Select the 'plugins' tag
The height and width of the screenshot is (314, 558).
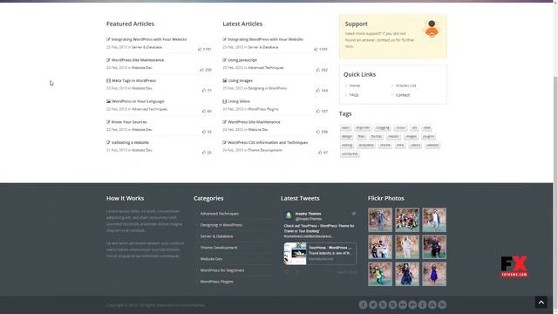(428, 136)
